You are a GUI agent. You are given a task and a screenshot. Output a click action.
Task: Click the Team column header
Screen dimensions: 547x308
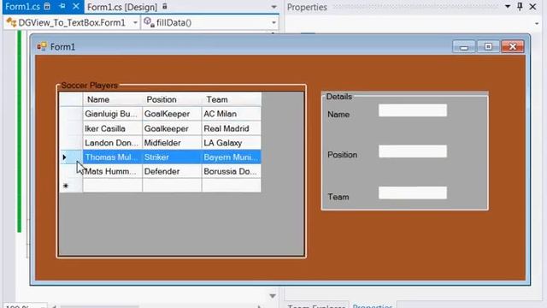click(232, 99)
